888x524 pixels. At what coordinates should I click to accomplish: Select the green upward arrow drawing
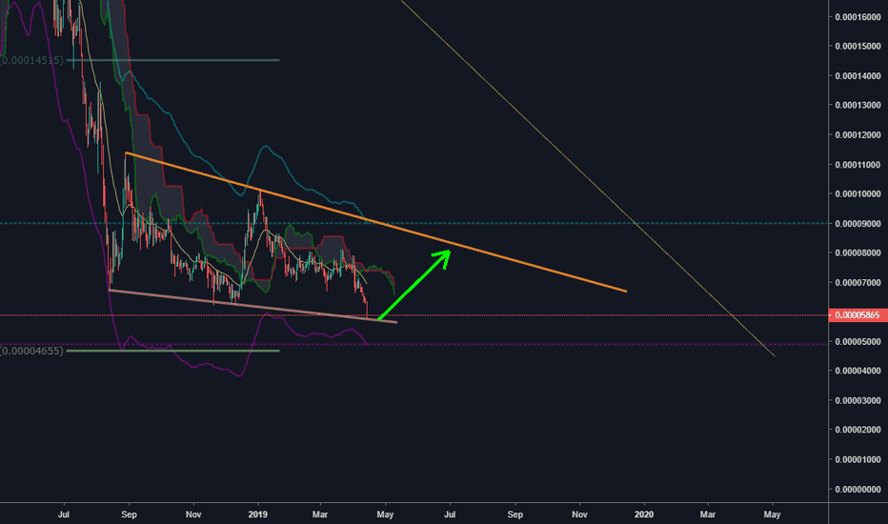pos(414,286)
